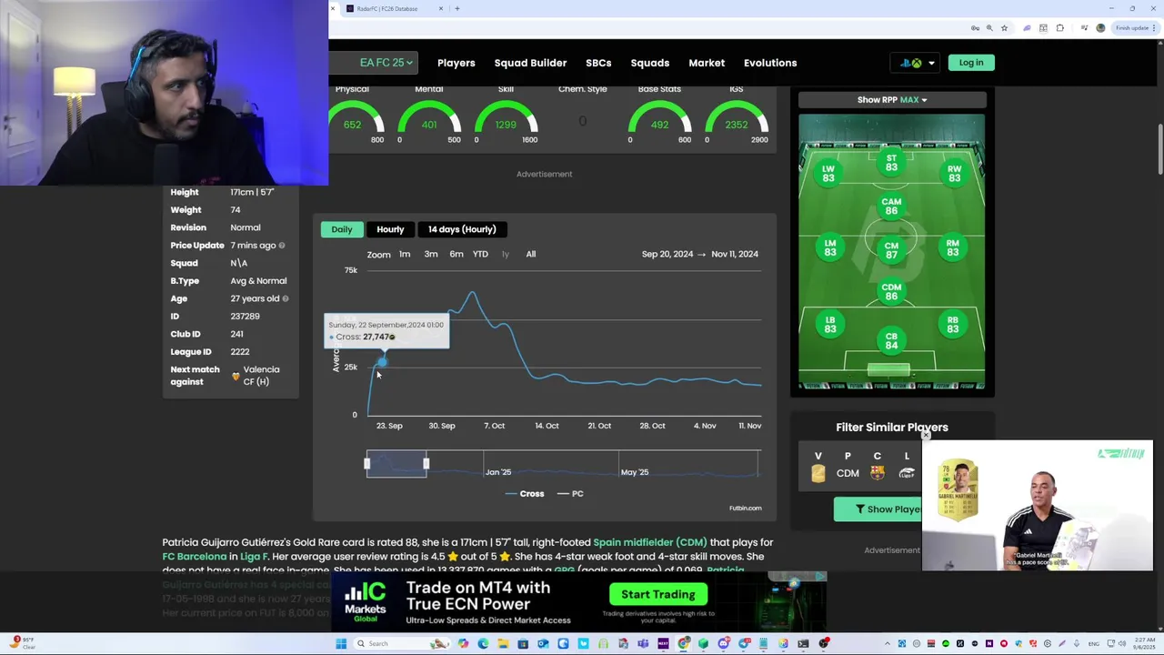This screenshot has width=1164, height=655.
Task: Select the LW 83 position on pitch
Action: point(828,174)
